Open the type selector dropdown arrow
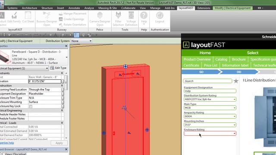 pos(66,57)
